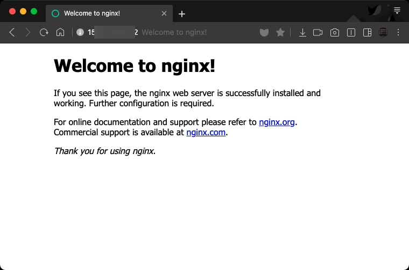Image resolution: width=409 pixels, height=270 pixels.
Task: Click the single-column panel icon in the toolbar
Action: pos(351,33)
